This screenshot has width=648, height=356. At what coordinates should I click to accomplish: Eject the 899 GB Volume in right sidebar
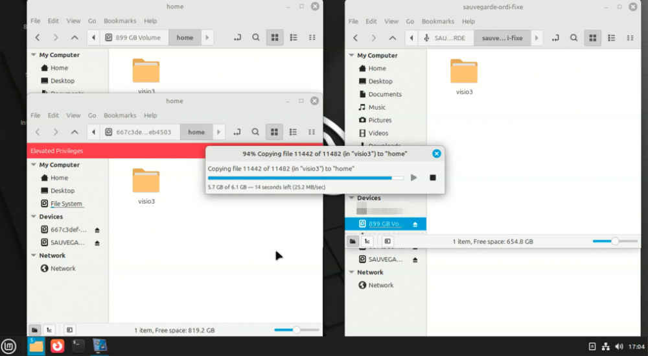click(x=415, y=224)
